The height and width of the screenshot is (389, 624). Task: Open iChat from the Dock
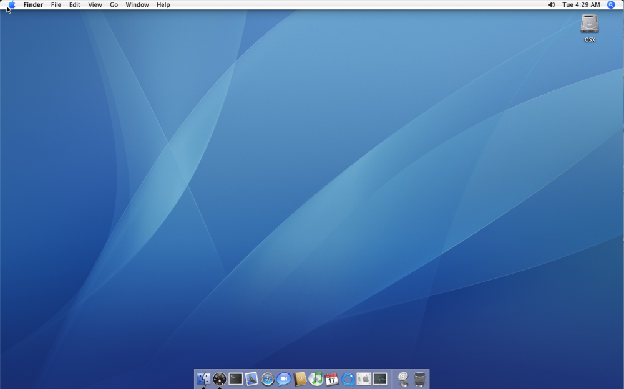pos(284,379)
